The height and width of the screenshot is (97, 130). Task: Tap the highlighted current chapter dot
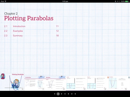coord(58,94)
